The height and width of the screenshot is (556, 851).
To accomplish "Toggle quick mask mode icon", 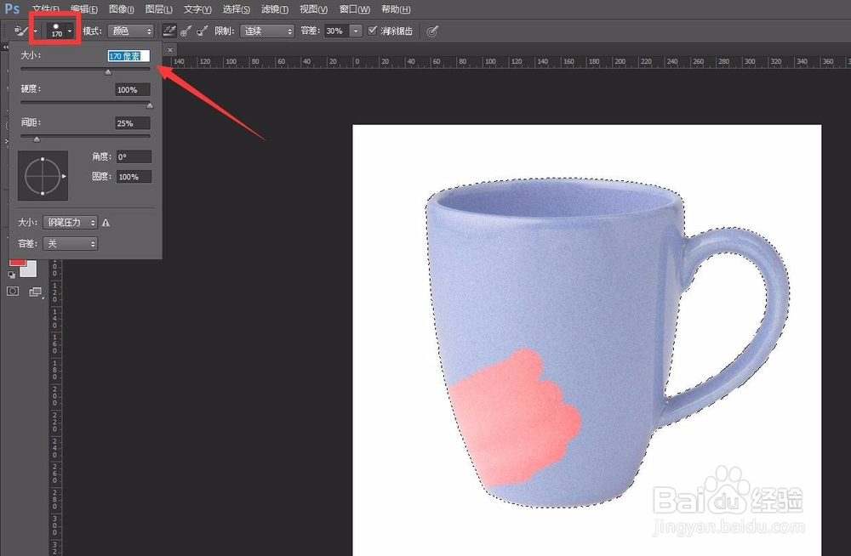I will [13, 292].
